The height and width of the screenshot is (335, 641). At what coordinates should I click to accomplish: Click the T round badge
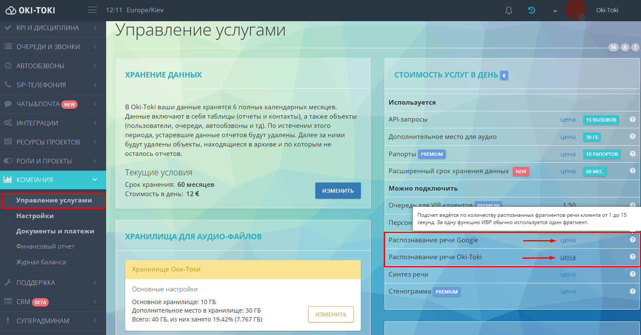point(635,47)
